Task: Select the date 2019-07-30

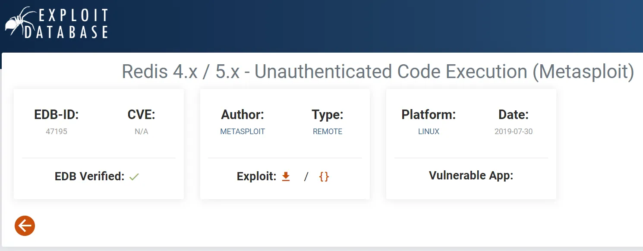Action: point(514,132)
